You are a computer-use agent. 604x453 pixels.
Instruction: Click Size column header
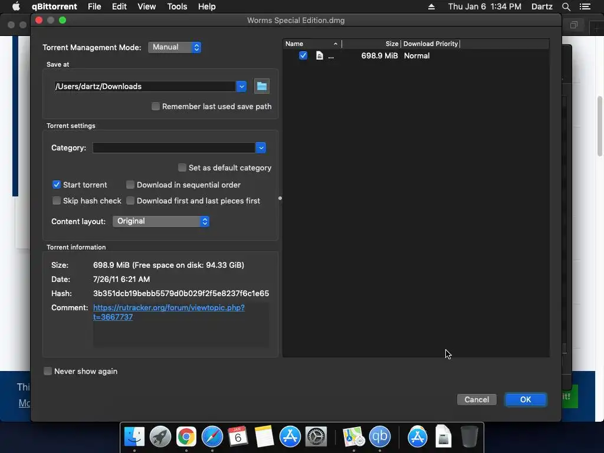click(x=372, y=44)
